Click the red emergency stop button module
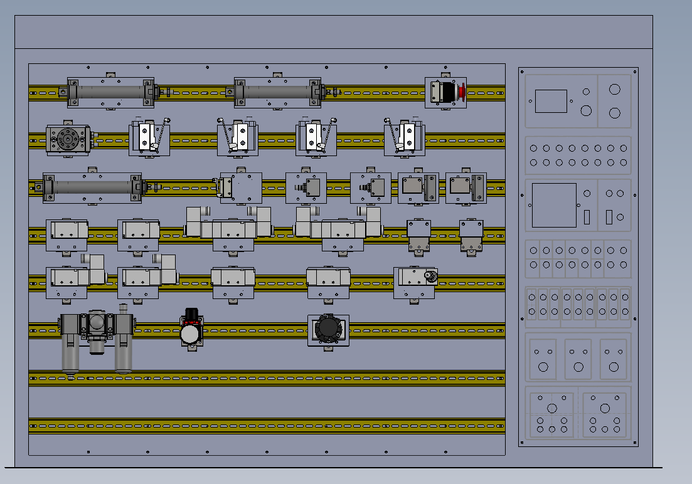The height and width of the screenshot is (484, 692). (446, 93)
